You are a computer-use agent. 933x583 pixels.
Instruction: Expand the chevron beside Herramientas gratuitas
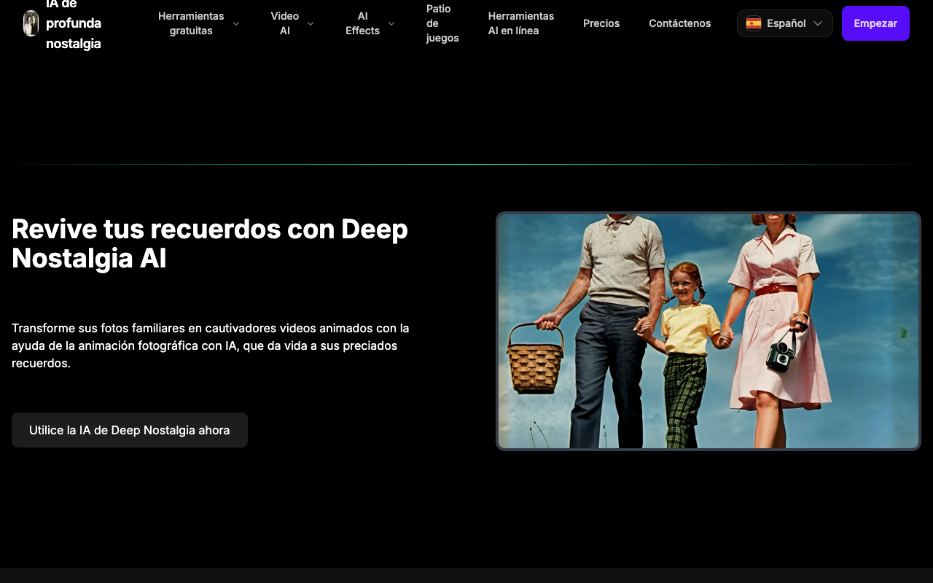[236, 23]
